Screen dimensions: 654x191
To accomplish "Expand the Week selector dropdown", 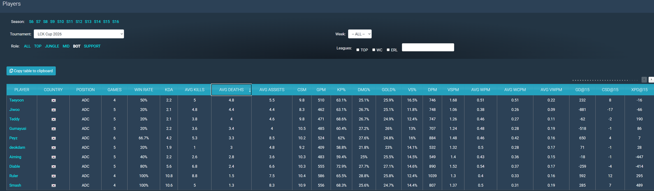I will pos(359,34).
